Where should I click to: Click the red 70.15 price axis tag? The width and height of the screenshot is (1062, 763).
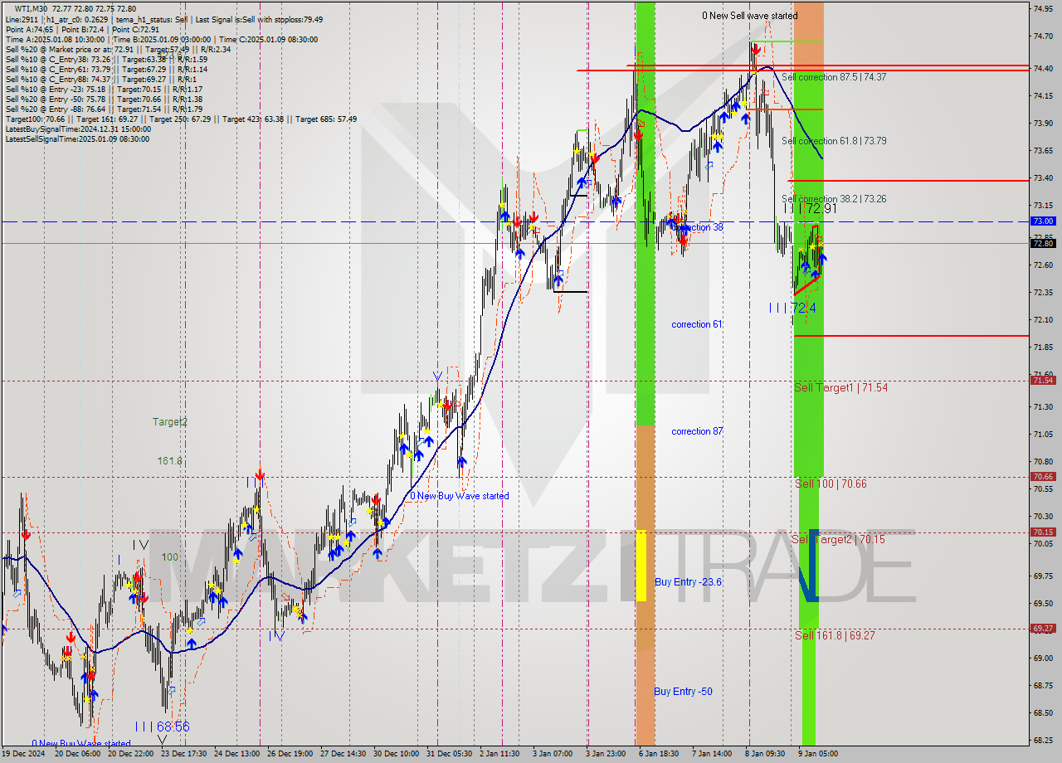(x=1042, y=532)
